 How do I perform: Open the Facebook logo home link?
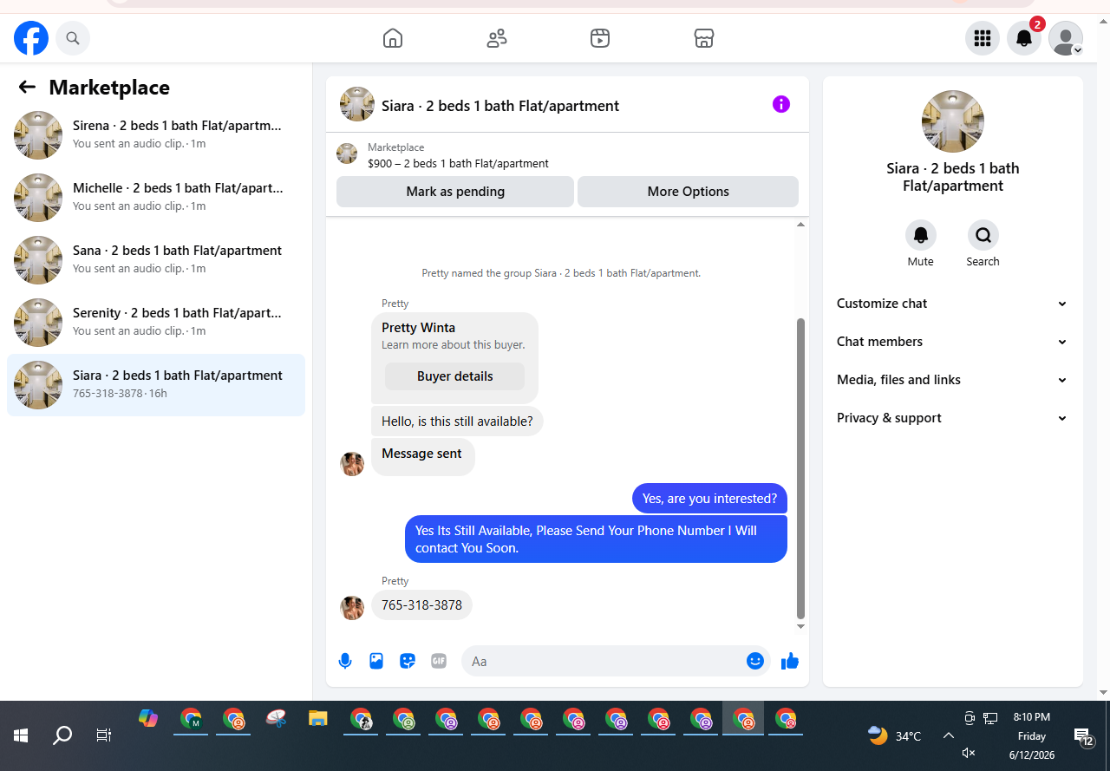[31, 38]
